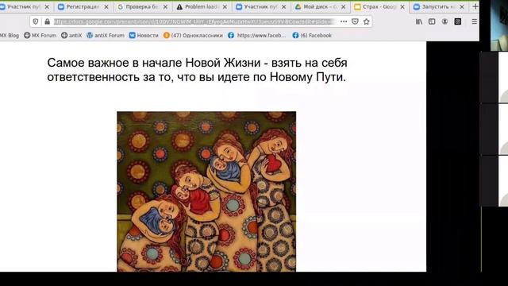This screenshot has width=508, height=286.
Task: Click the dark extension icon in the toolbar
Action: 458,21
